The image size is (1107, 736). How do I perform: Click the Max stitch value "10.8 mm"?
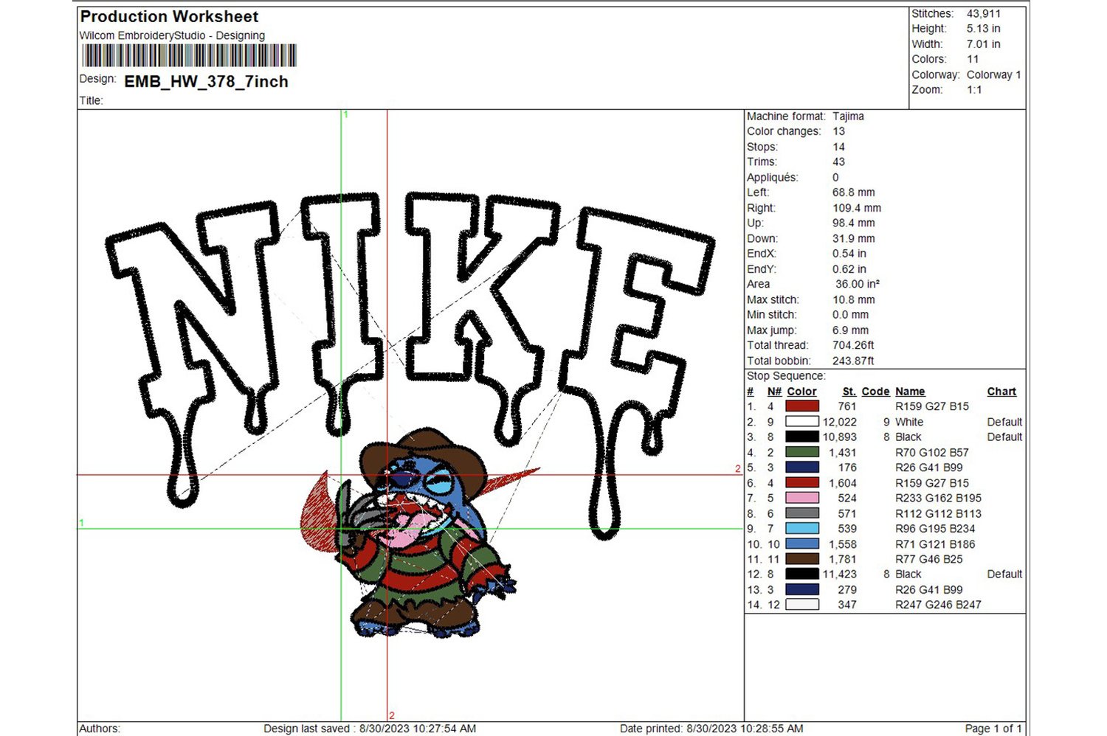click(x=854, y=300)
